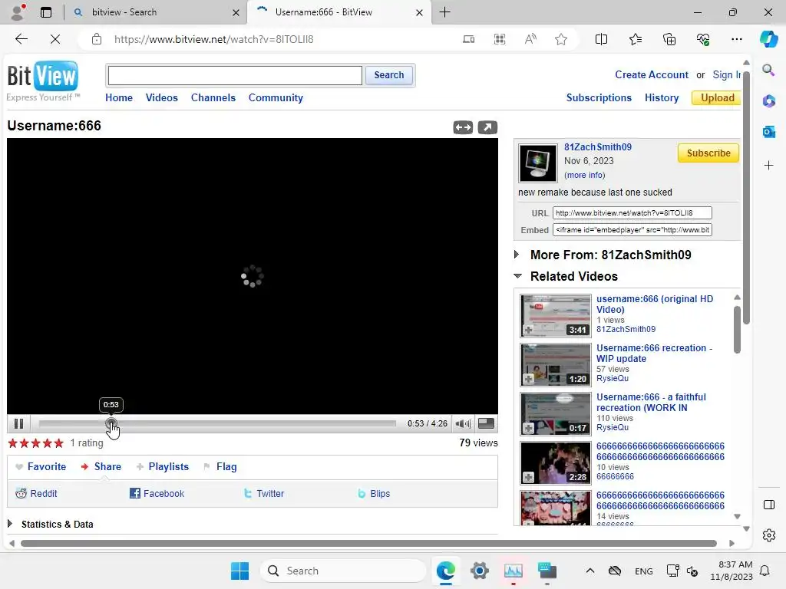Open Edge Read Aloud option
The height and width of the screenshot is (589, 786).
(530, 39)
